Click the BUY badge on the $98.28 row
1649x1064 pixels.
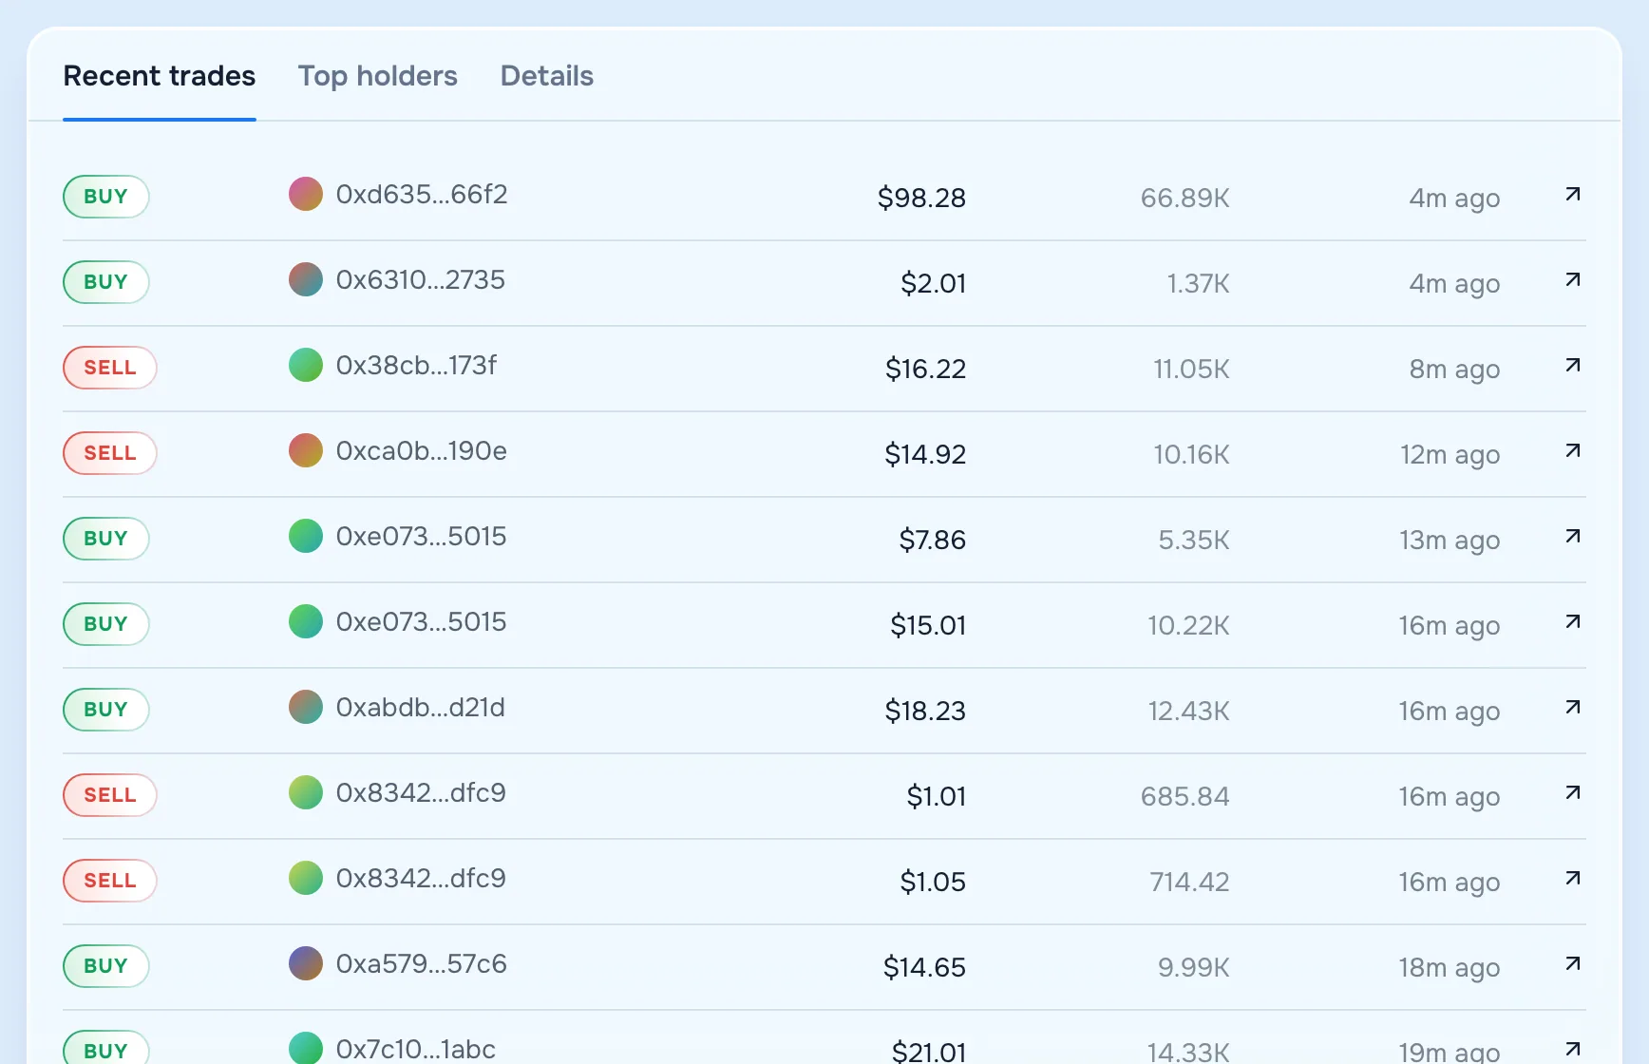(x=106, y=197)
